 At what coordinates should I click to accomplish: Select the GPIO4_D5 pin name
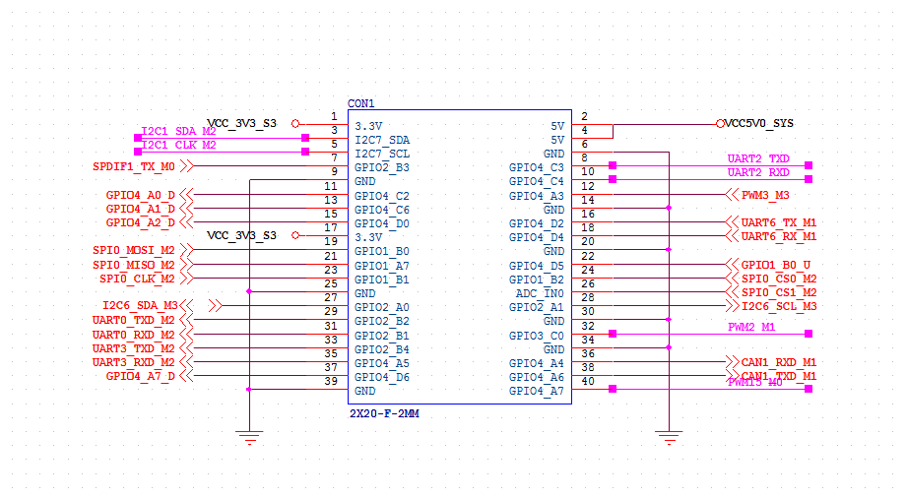tap(536, 267)
